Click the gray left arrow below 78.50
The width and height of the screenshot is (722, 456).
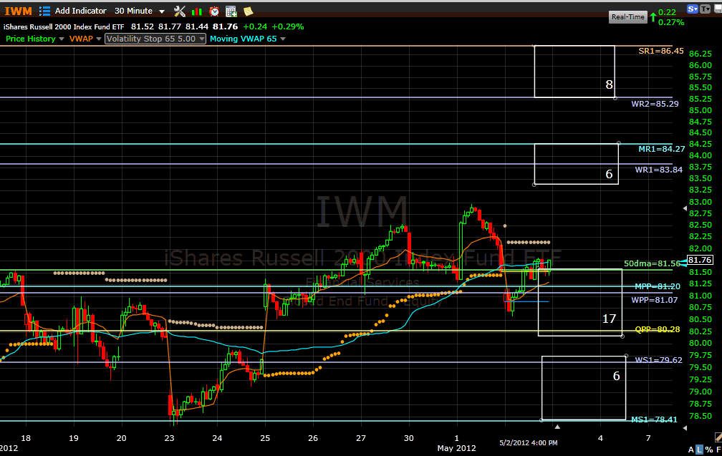tap(685, 428)
